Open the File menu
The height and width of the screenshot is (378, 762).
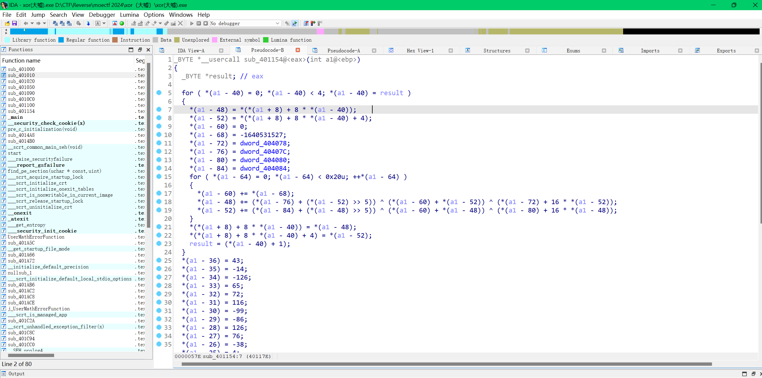point(7,15)
